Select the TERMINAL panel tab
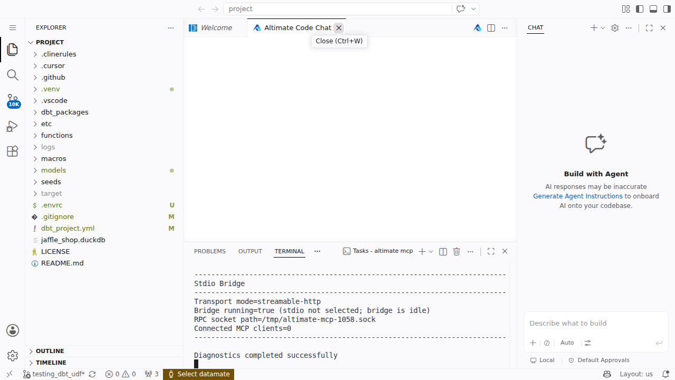 (289, 251)
